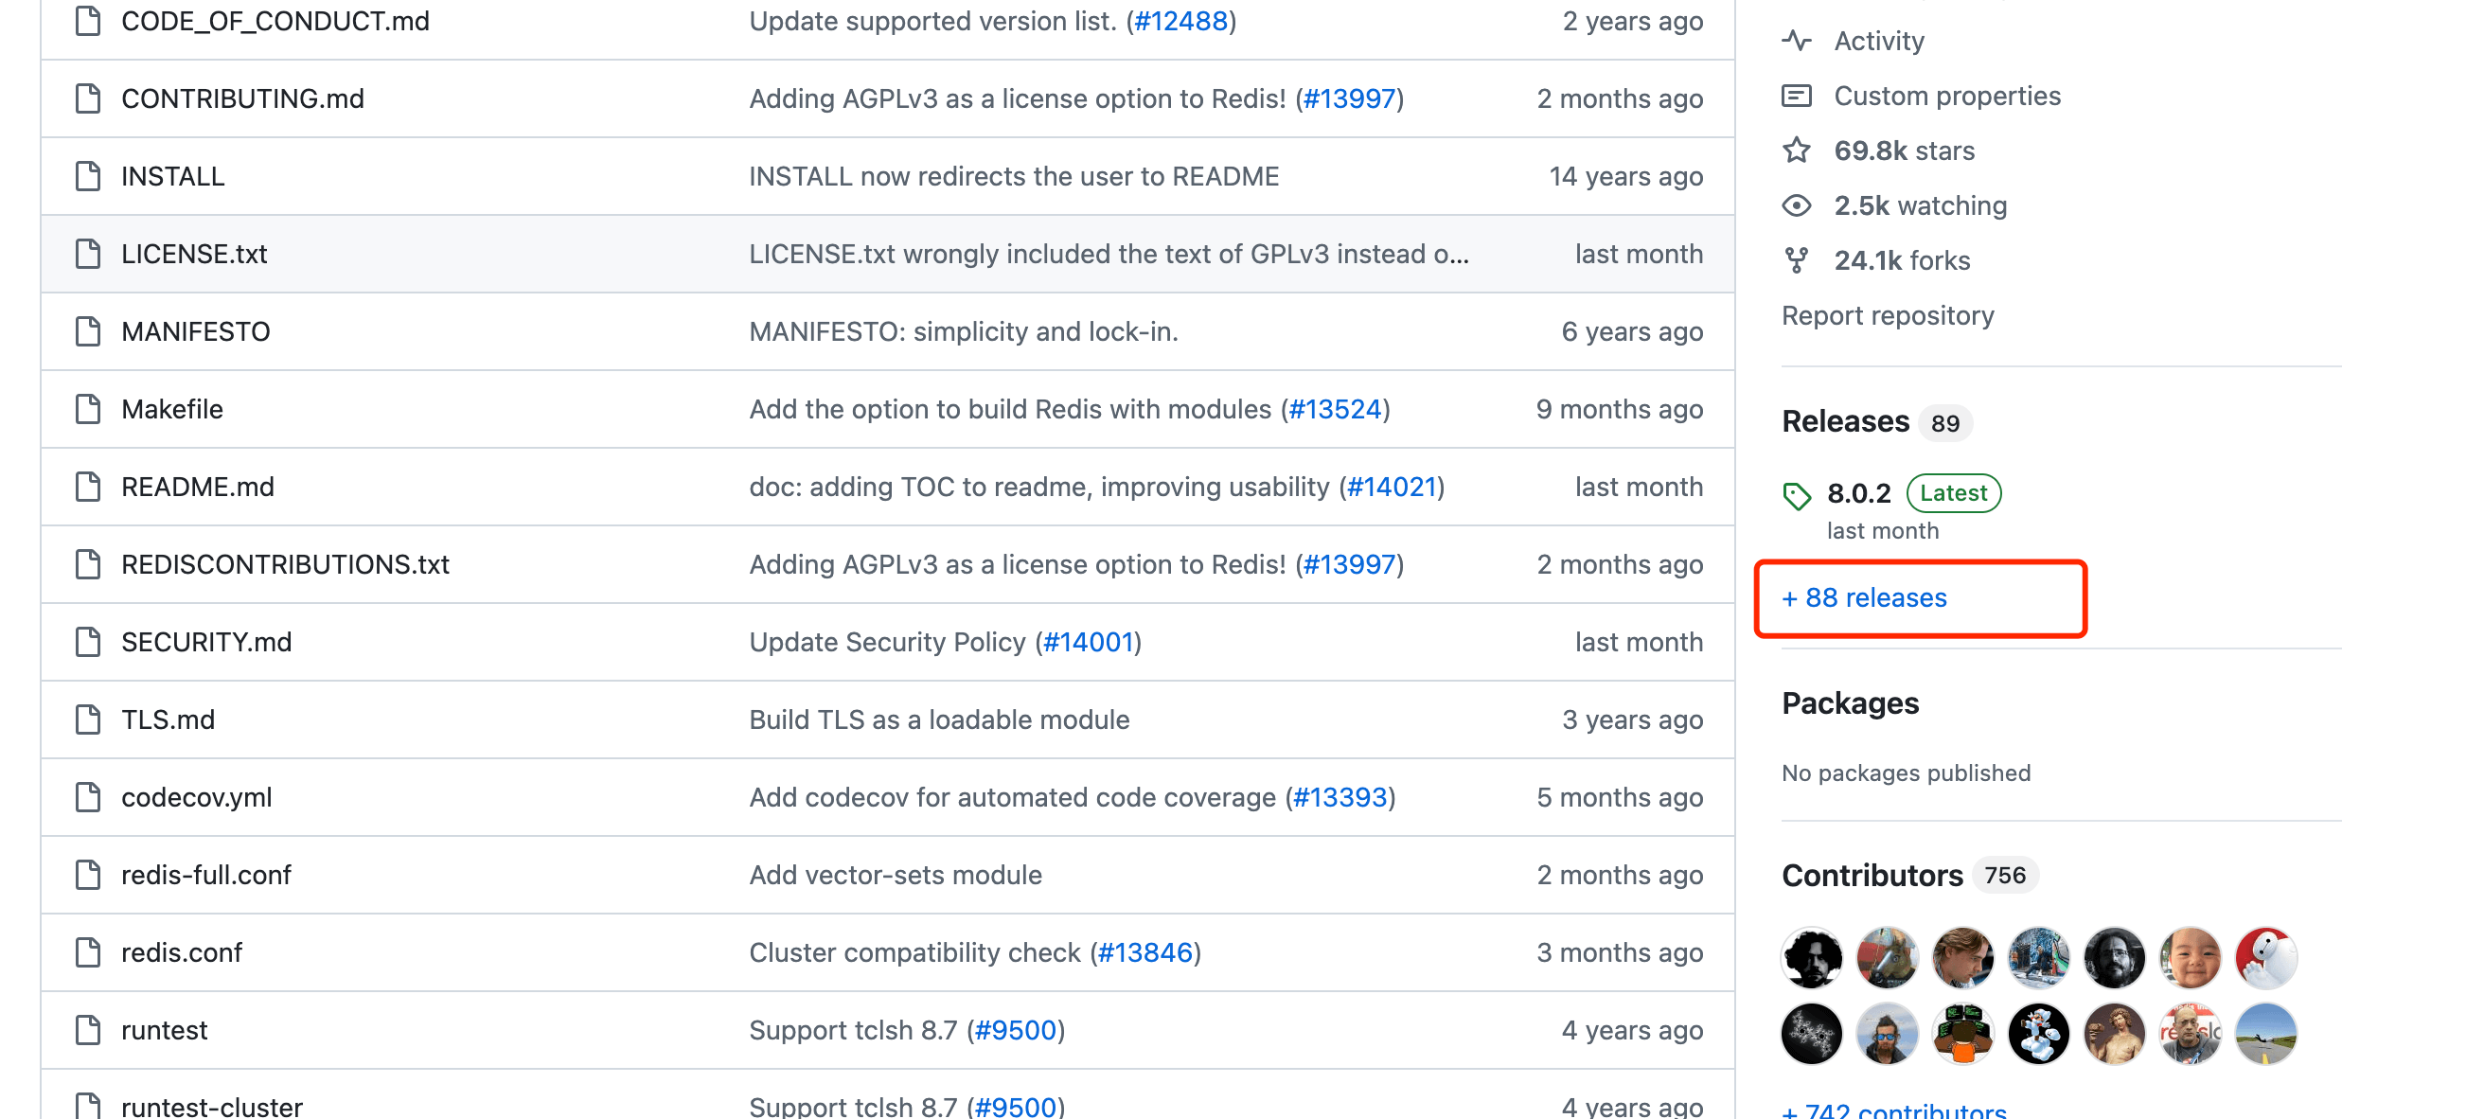
Task: Click the file icon beside LICENSE.txt
Action: [x=88, y=254]
